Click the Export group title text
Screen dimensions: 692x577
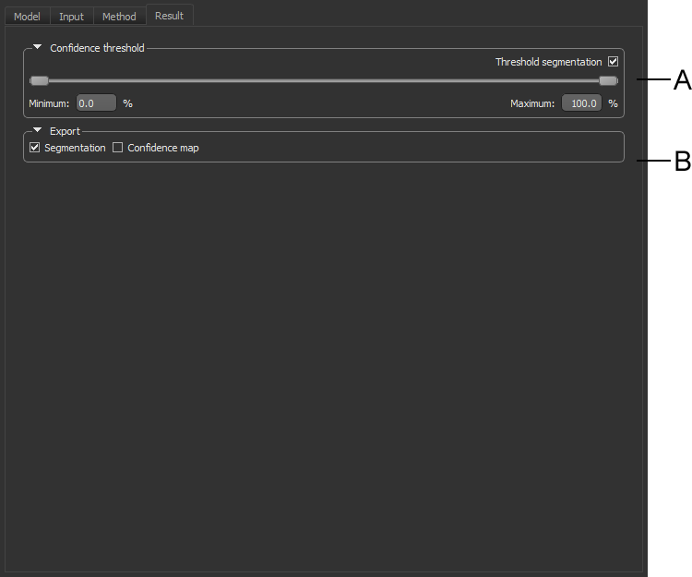point(65,132)
